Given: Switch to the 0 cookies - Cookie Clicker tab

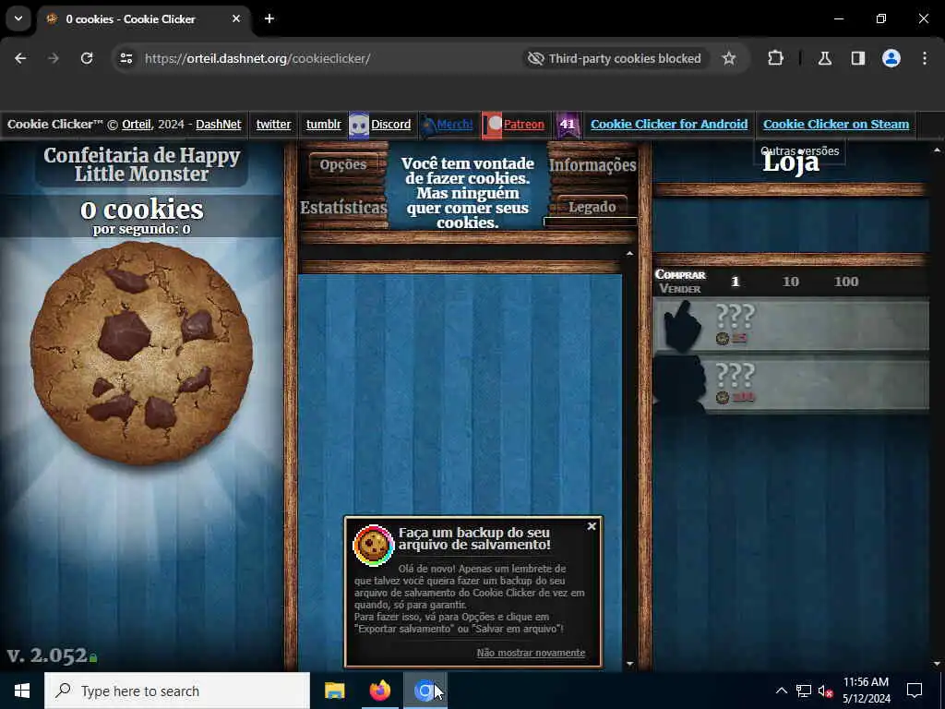Looking at the screenshot, I should [x=141, y=18].
